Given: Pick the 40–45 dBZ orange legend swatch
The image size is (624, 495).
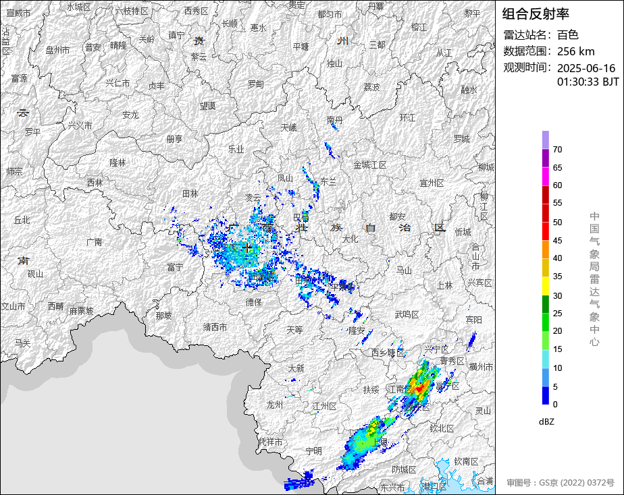Looking at the screenshot, I should (545, 250).
